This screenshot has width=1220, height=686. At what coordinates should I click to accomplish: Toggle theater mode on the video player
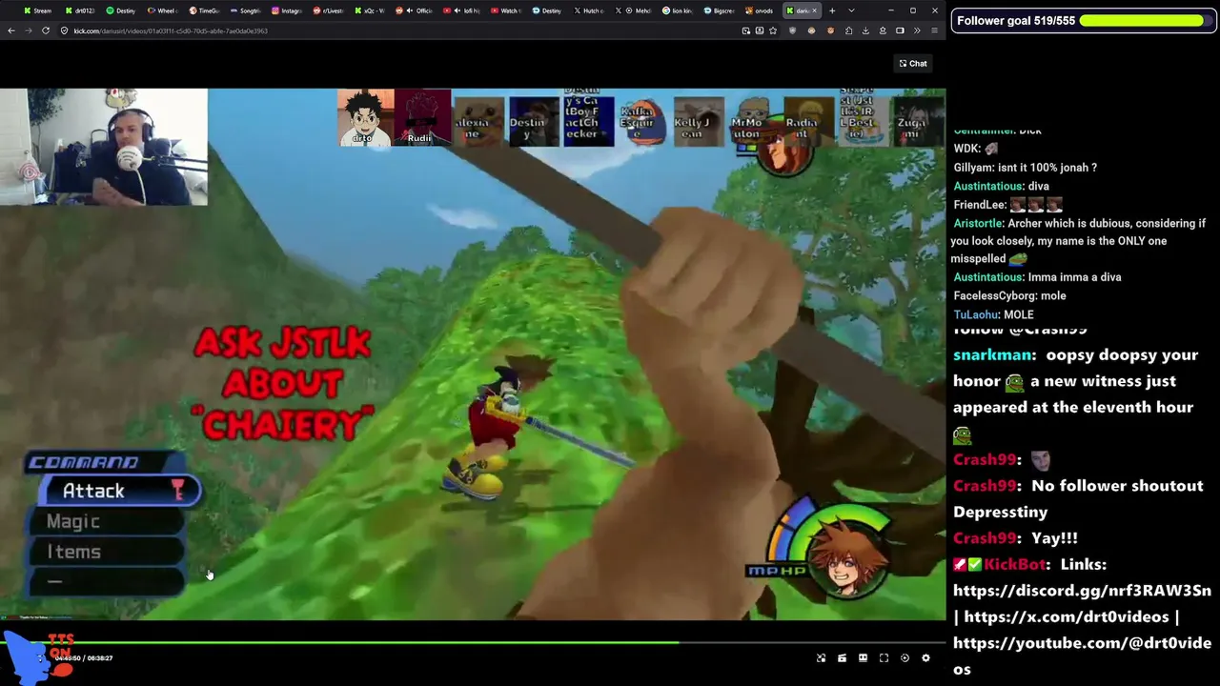click(863, 658)
